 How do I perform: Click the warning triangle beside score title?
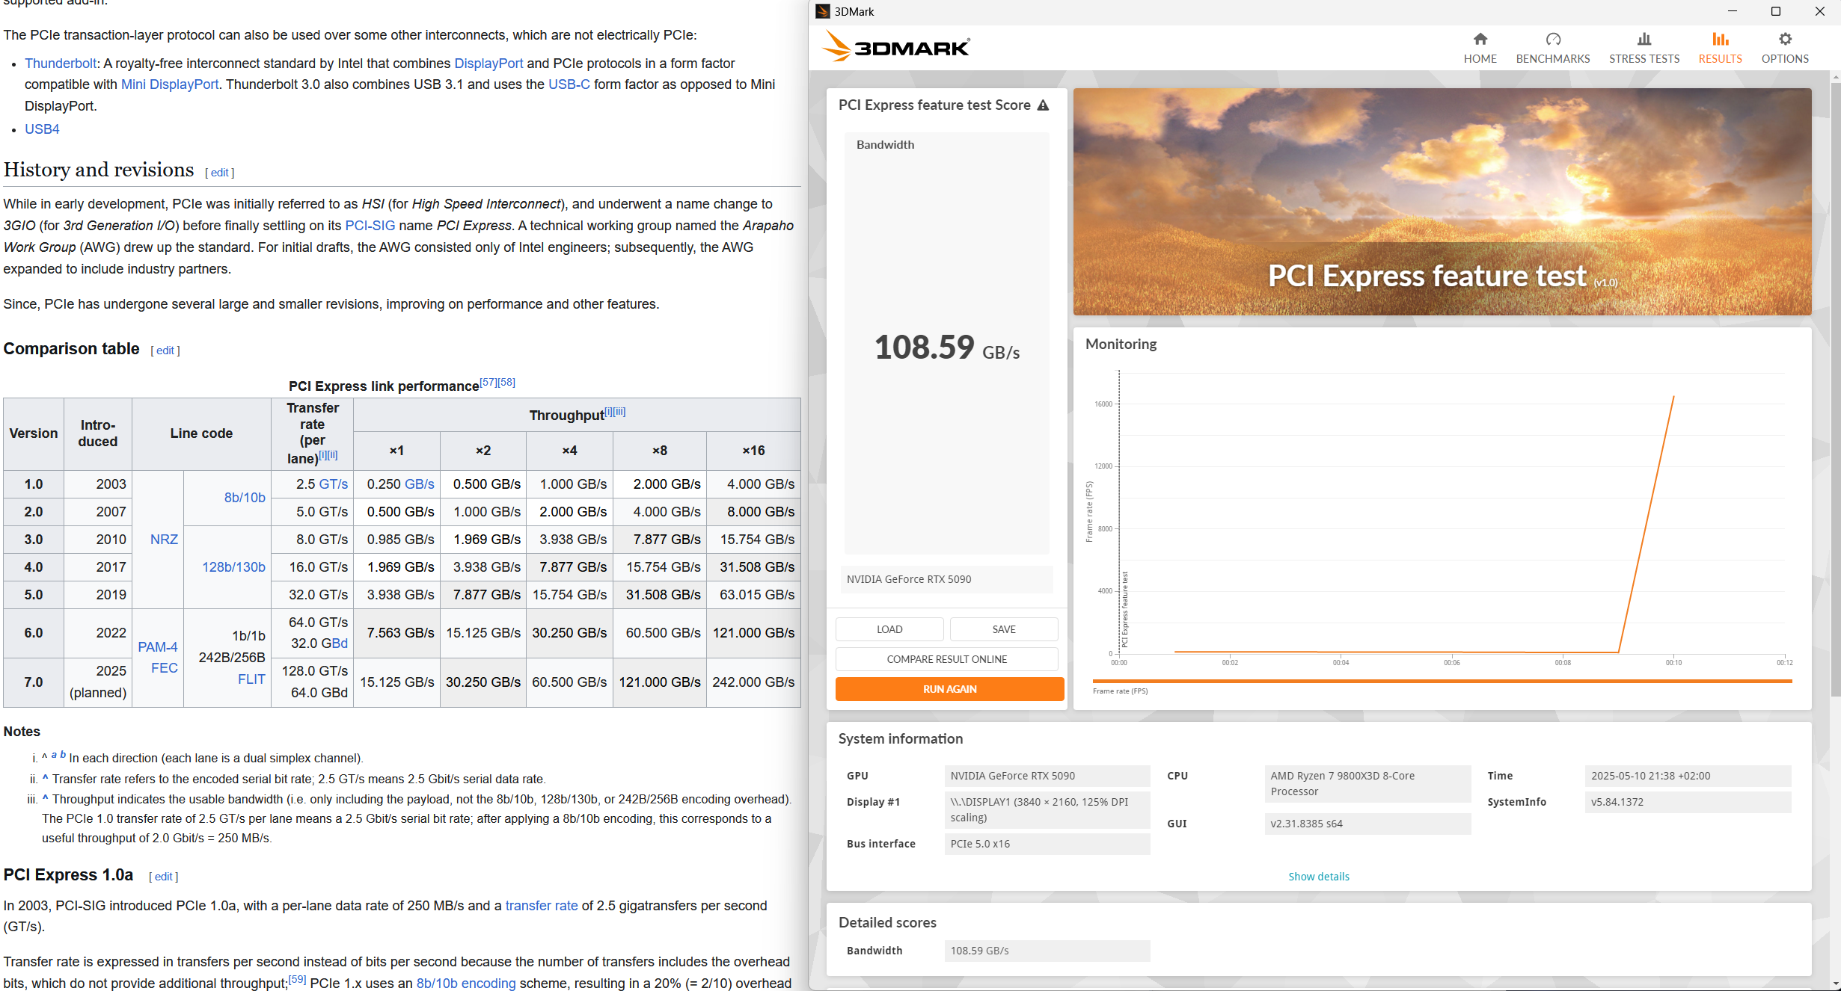pos(1043,105)
